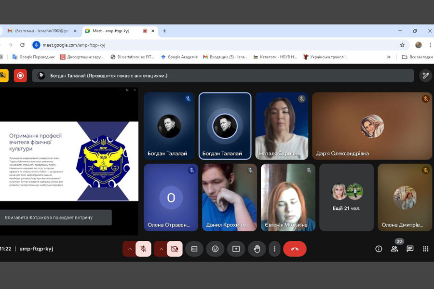Show the participants list
The height and width of the screenshot is (289, 434).
click(x=394, y=249)
